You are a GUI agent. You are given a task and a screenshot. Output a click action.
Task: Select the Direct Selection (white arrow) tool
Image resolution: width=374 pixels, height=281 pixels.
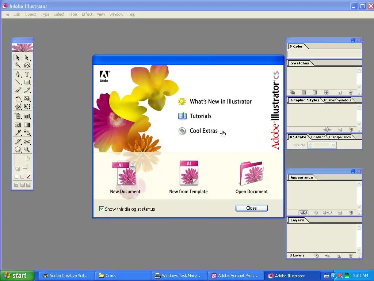(27, 57)
